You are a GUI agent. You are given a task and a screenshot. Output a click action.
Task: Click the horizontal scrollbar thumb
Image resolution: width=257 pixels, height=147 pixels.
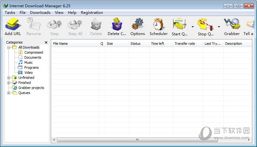(x=137, y=140)
